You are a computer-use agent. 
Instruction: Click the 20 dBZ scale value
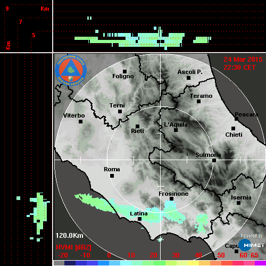pos(154,255)
